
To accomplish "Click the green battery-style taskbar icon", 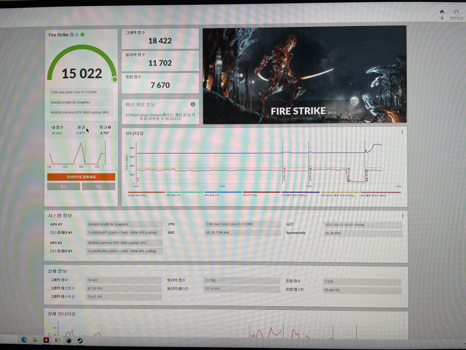I will coord(57,340).
